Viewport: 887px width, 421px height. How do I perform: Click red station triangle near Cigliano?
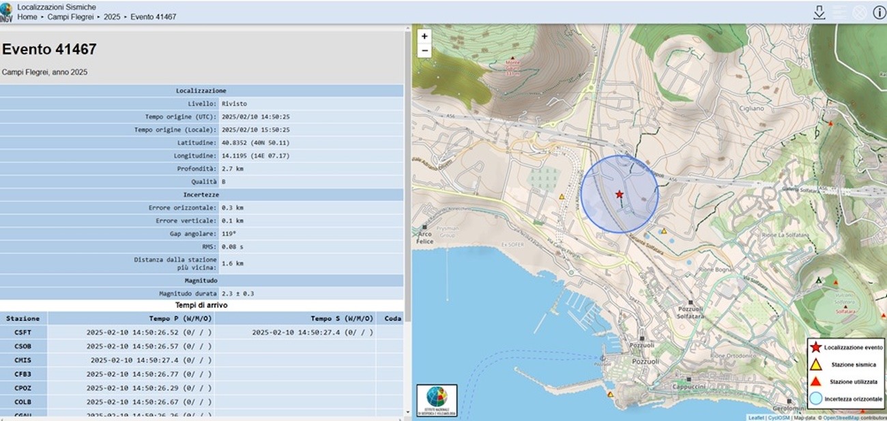[830, 124]
